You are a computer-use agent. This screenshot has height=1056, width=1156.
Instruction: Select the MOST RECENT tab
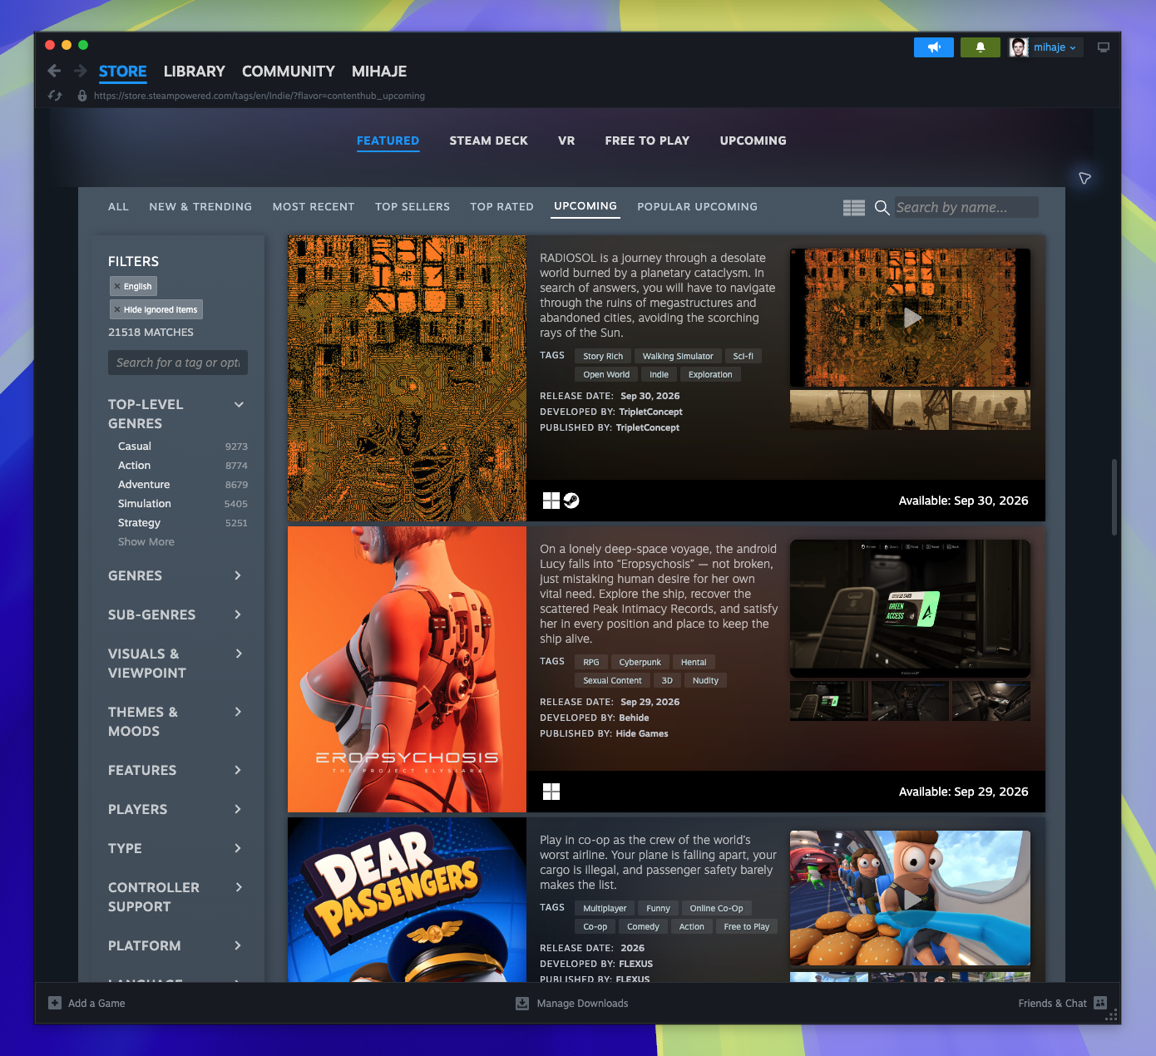[x=314, y=206]
